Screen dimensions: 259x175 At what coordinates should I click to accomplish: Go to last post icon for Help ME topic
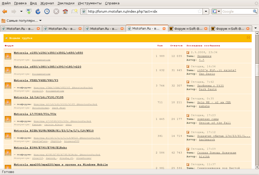188,99
